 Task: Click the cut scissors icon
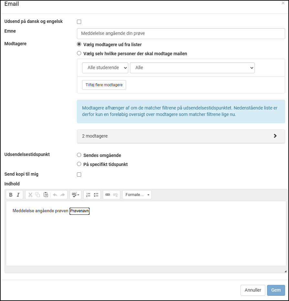coord(30,195)
